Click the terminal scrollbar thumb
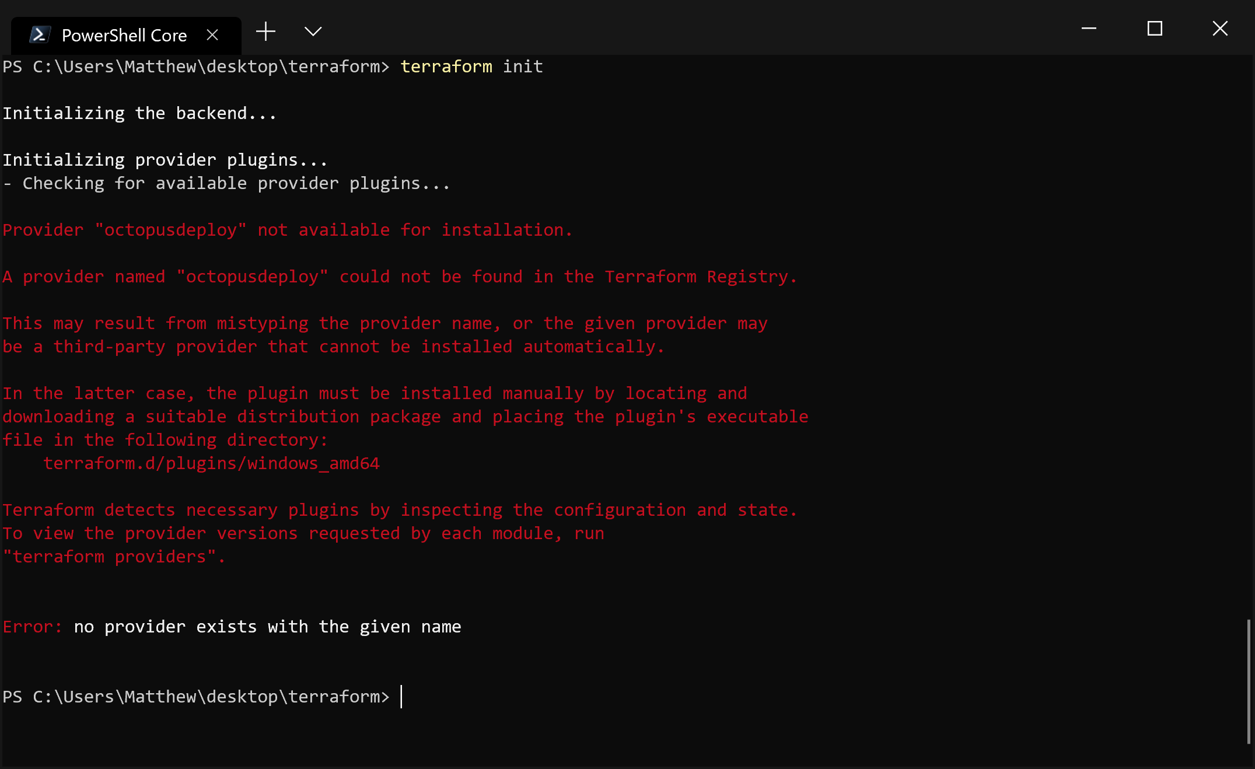This screenshot has height=769, width=1255. pyautogui.click(x=1249, y=681)
